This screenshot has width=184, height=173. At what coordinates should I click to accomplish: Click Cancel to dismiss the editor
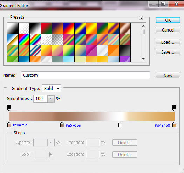pos(168,30)
